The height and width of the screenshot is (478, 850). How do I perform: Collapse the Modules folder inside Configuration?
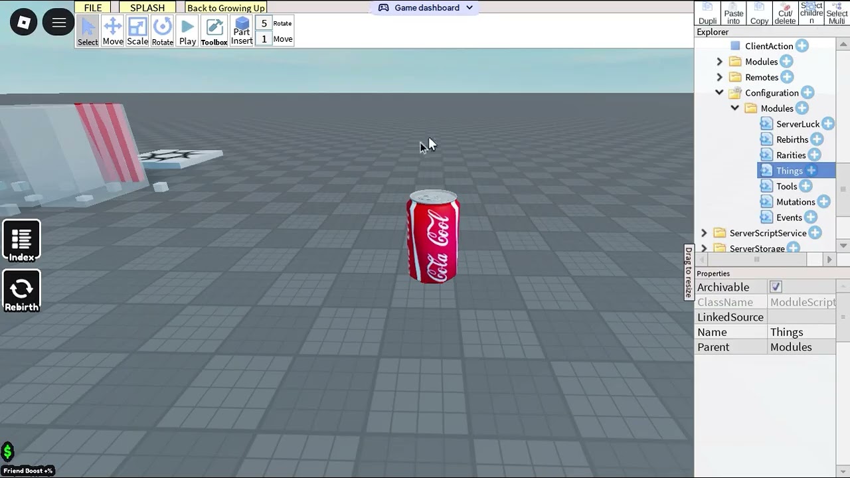(735, 108)
